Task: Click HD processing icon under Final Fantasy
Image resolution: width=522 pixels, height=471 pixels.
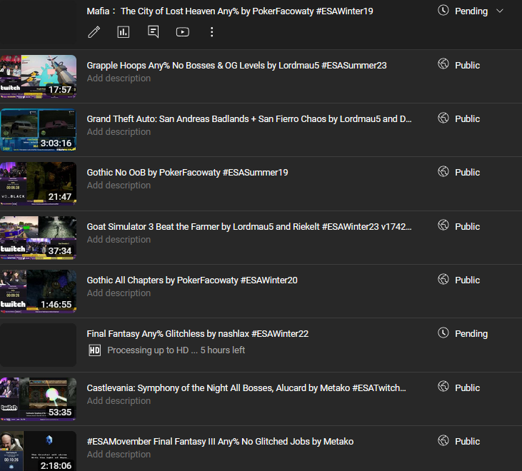Action: (94, 350)
